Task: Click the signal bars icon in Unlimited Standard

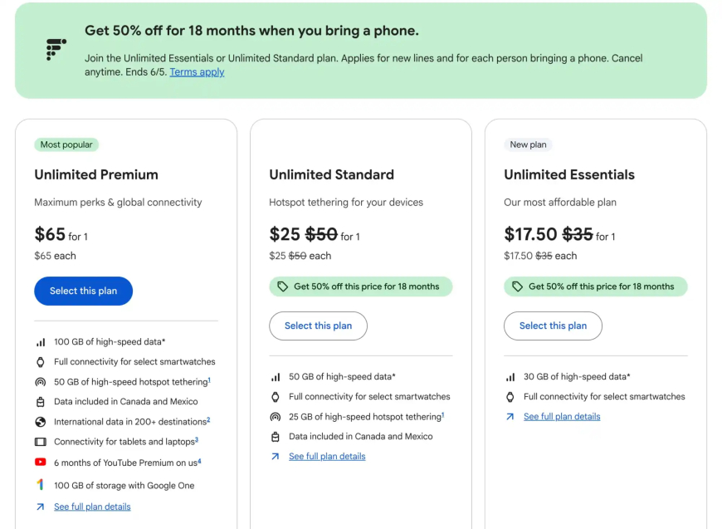Action: (276, 377)
